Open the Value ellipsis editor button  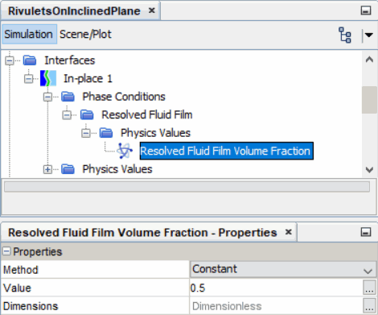[x=369, y=288]
